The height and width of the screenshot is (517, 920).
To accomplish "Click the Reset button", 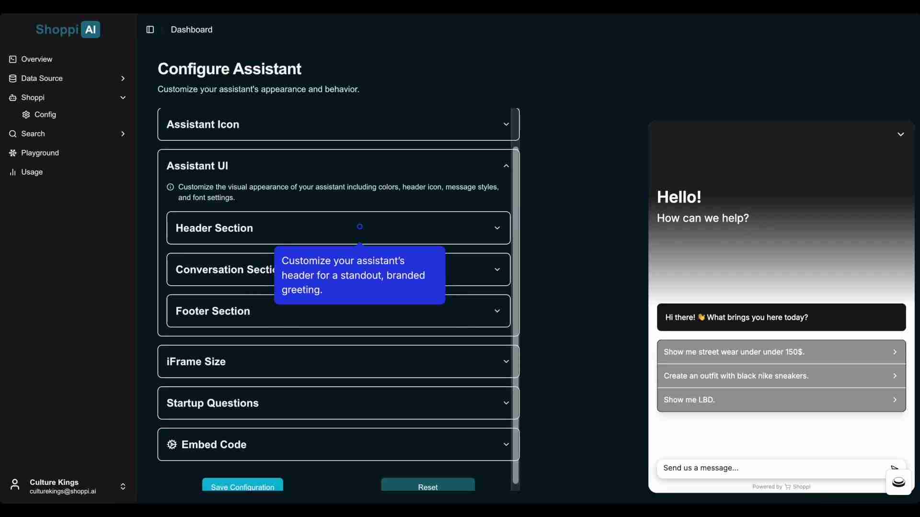I will pyautogui.click(x=428, y=485).
